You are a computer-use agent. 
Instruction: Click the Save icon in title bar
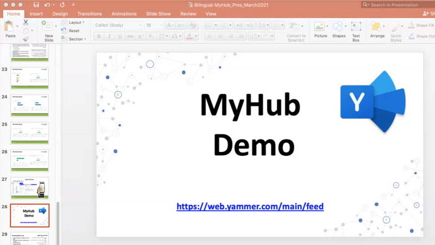[x=36, y=4]
